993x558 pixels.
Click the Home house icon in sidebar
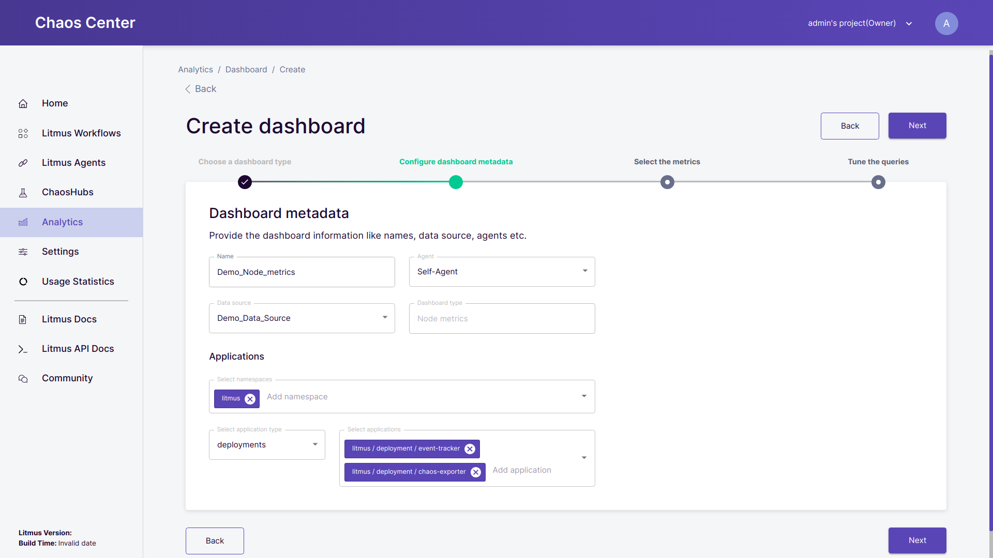pyautogui.click(x=23, y=104)
